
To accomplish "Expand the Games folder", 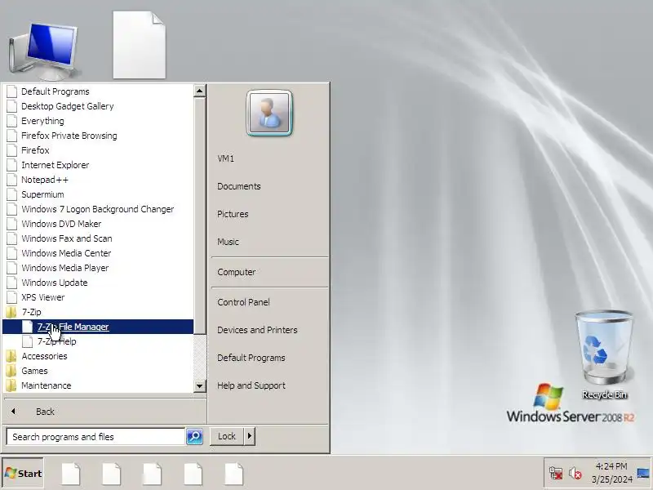I will pos(98,371).
